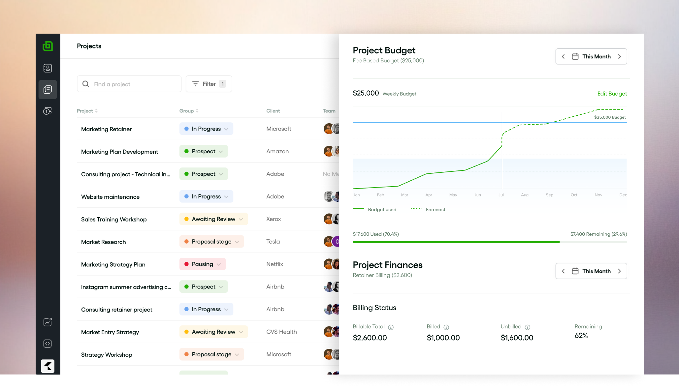This screenshot has height=388, width=679.
Task: Click the Filter button
Action: point(209,84)
